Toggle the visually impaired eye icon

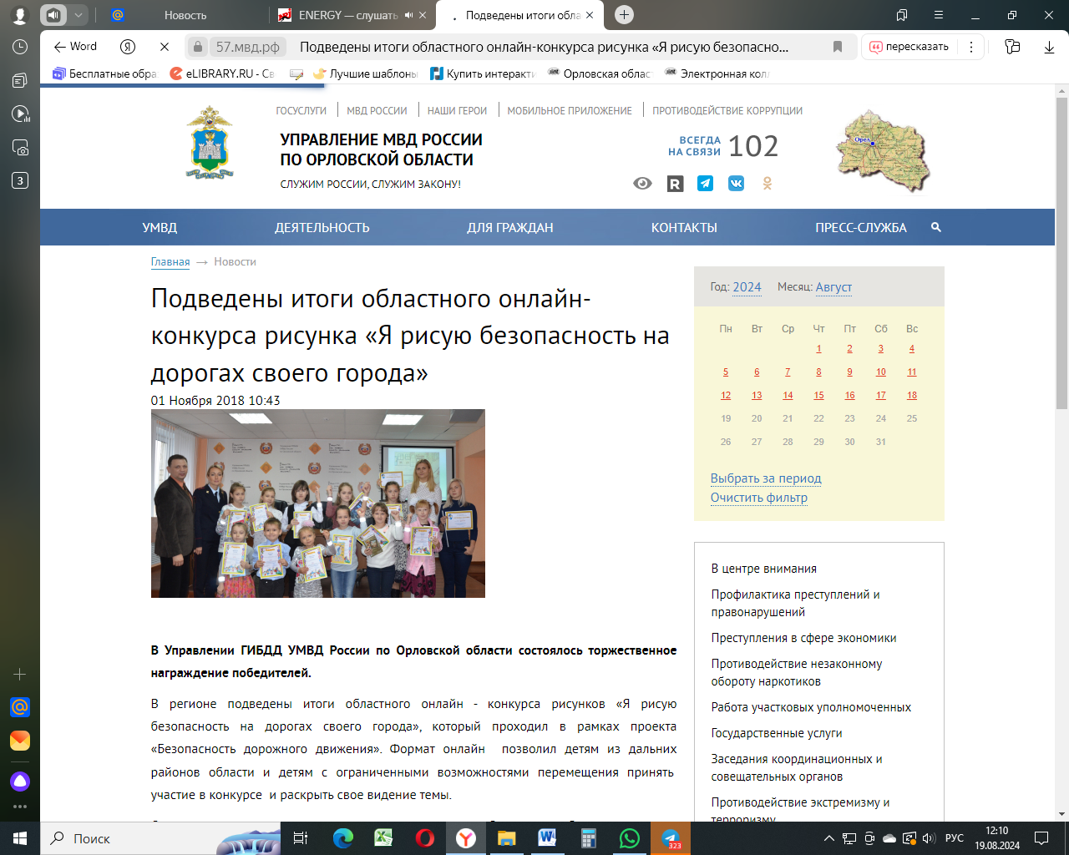point(642,184)
